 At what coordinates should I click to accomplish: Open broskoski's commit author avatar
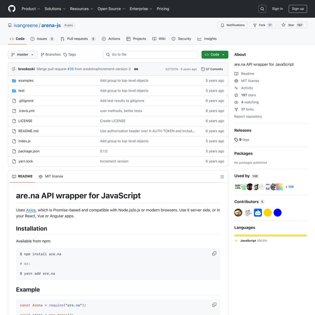(14, 69)
